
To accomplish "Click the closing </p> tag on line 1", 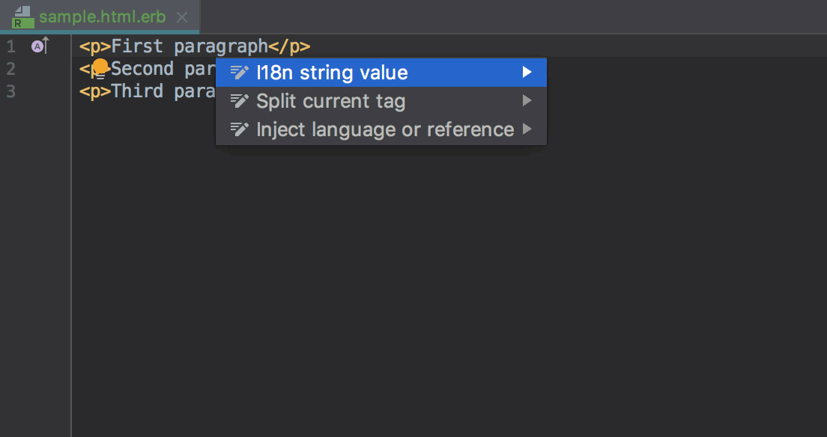I will pyautogui.click(x=289, y=46).
